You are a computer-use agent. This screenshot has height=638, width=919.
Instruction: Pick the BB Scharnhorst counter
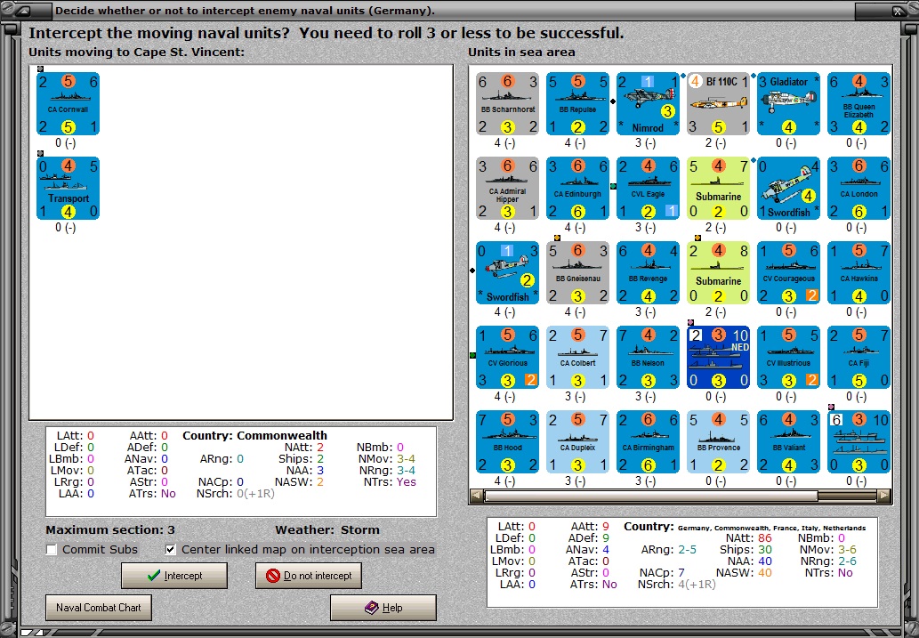(x=508, y=104)
